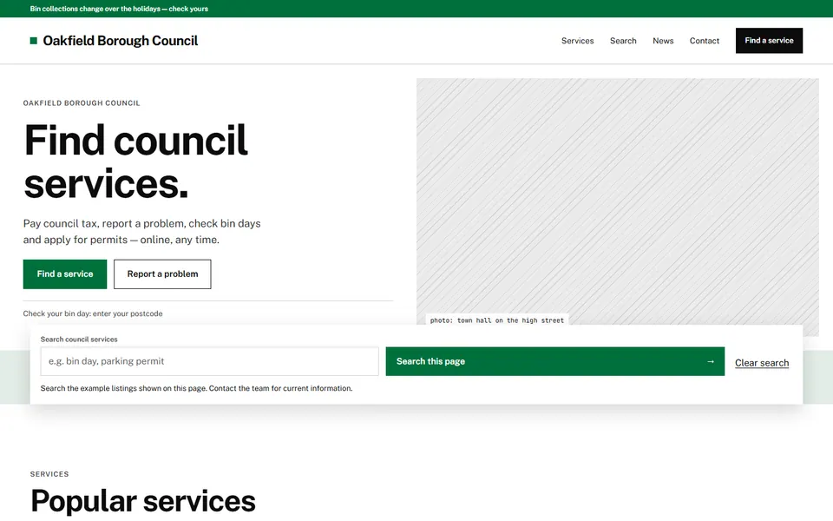Click the 'OAKFIELD BOROUGH COUNCIL' eyebrow label

[82, 103]
